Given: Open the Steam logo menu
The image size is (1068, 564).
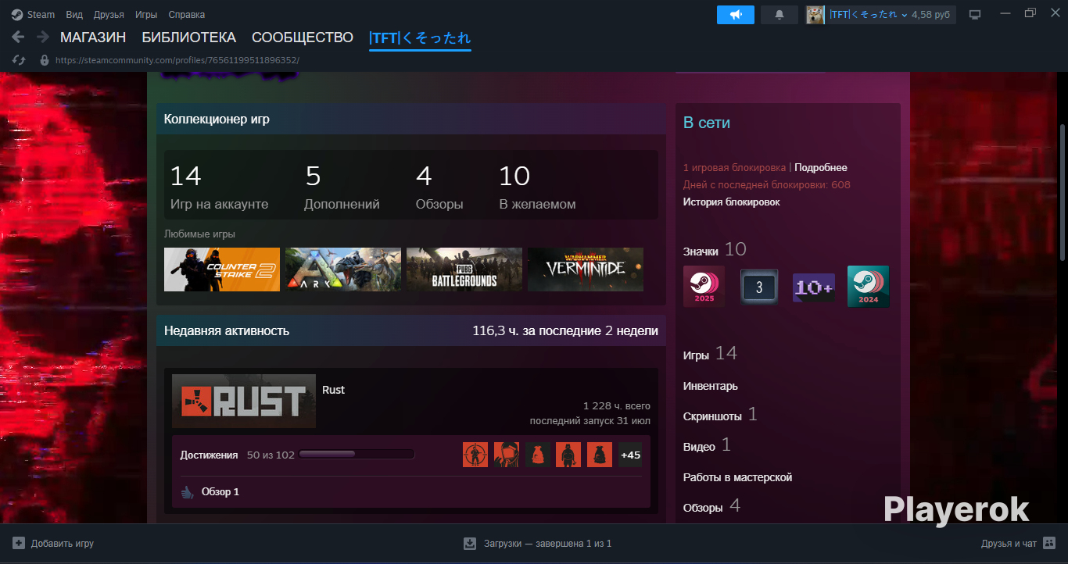Looking at the screenshot, I should pos(33,15).
